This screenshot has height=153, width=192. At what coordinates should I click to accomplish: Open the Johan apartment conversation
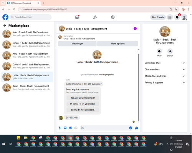click(27, 44)
